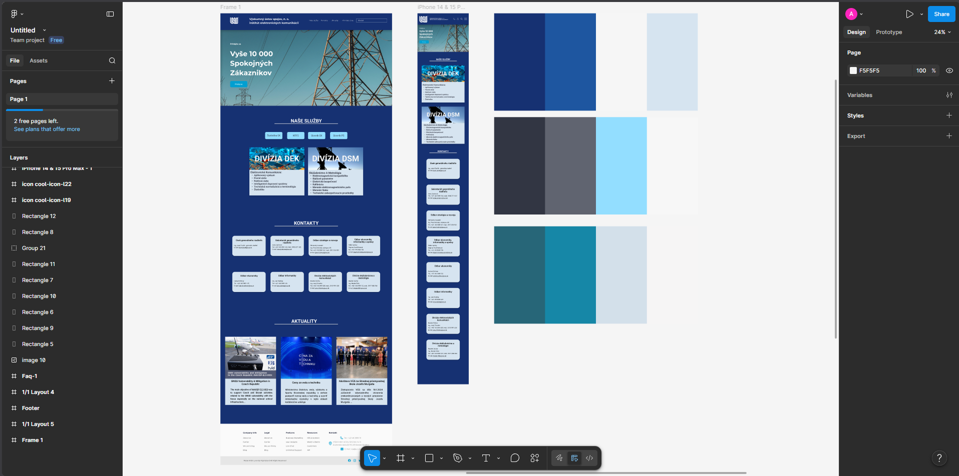Open the user avatar A
Viewport: 959px width, 476px height.
[x=851, y=14]
